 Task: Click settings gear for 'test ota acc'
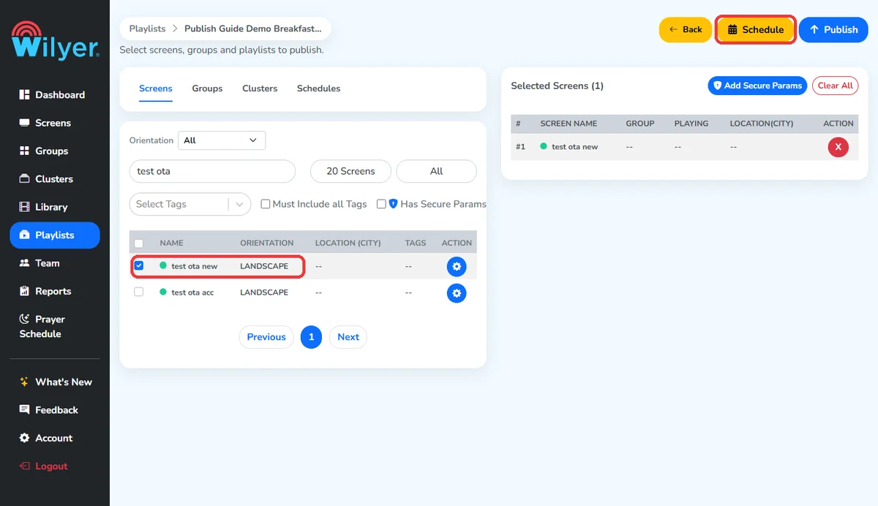pyautogui.click(x=457, y=293)
